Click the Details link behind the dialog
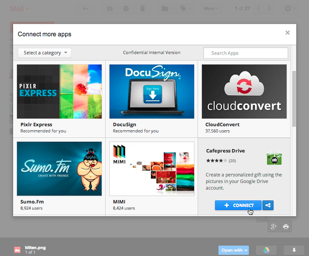This screenshot has width=309, height=256. click(x=262, y=219)
